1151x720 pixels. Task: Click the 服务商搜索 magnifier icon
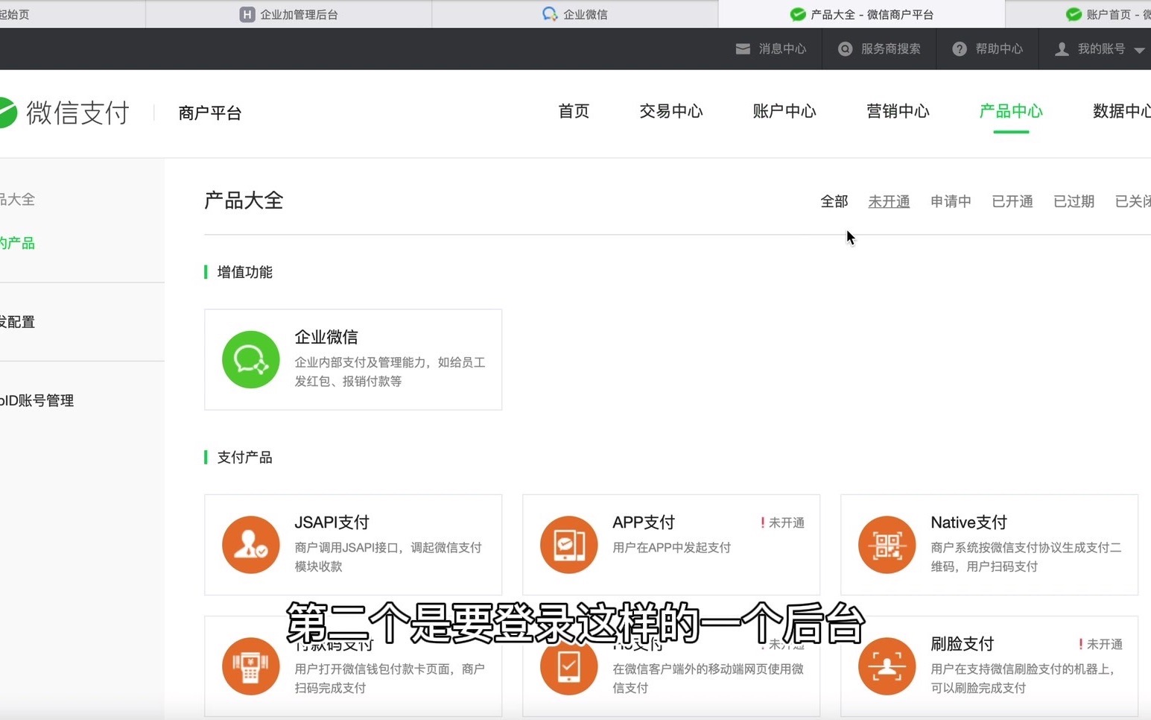pyautogui.click(x=846, y=49)
